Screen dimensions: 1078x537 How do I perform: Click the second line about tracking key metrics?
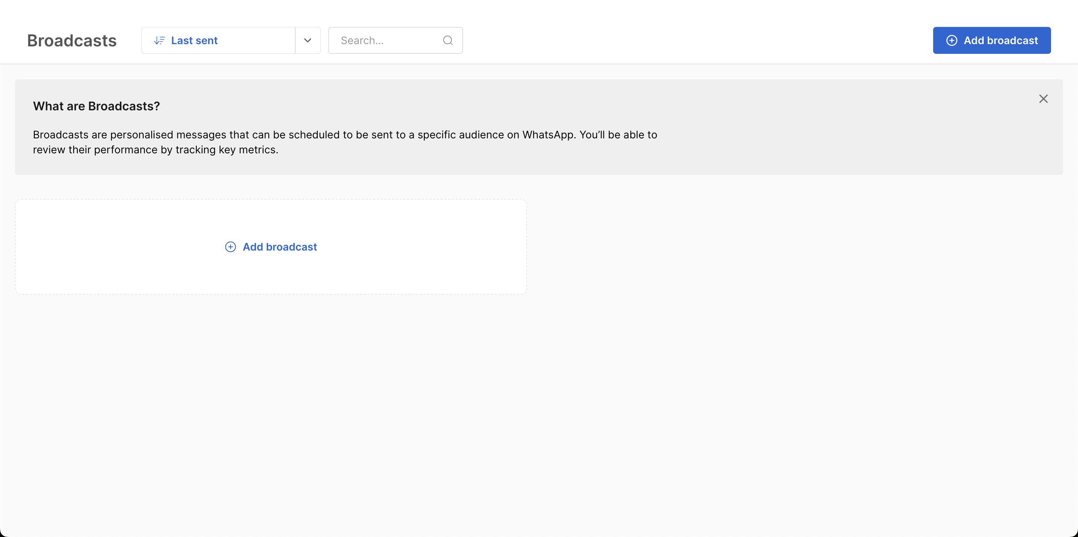click(156, 150)
